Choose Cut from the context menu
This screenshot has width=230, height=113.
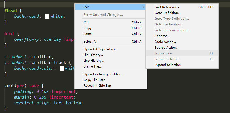tap(86, 22)
